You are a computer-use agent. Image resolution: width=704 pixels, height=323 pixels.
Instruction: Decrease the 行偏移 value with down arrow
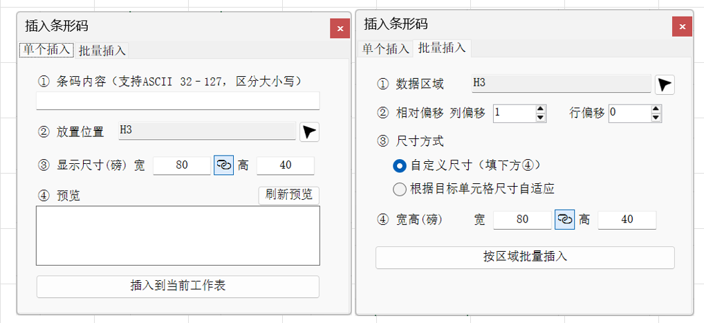click(x=656, y=116)
